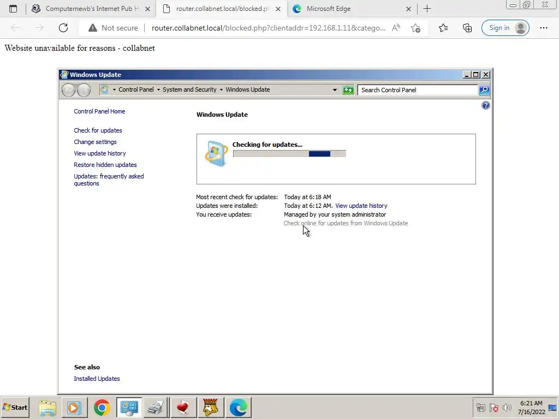Click Windows Update forward navigation button

click(x=84, y=90)
